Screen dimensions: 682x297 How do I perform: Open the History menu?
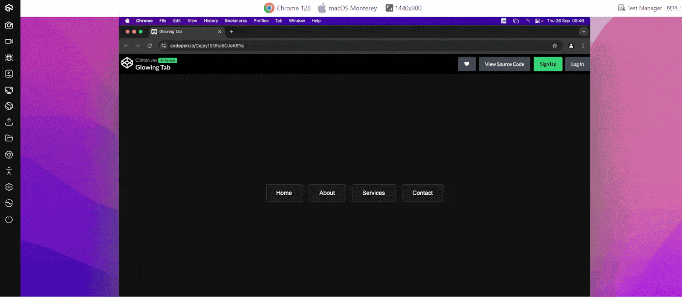coord(211,20)
